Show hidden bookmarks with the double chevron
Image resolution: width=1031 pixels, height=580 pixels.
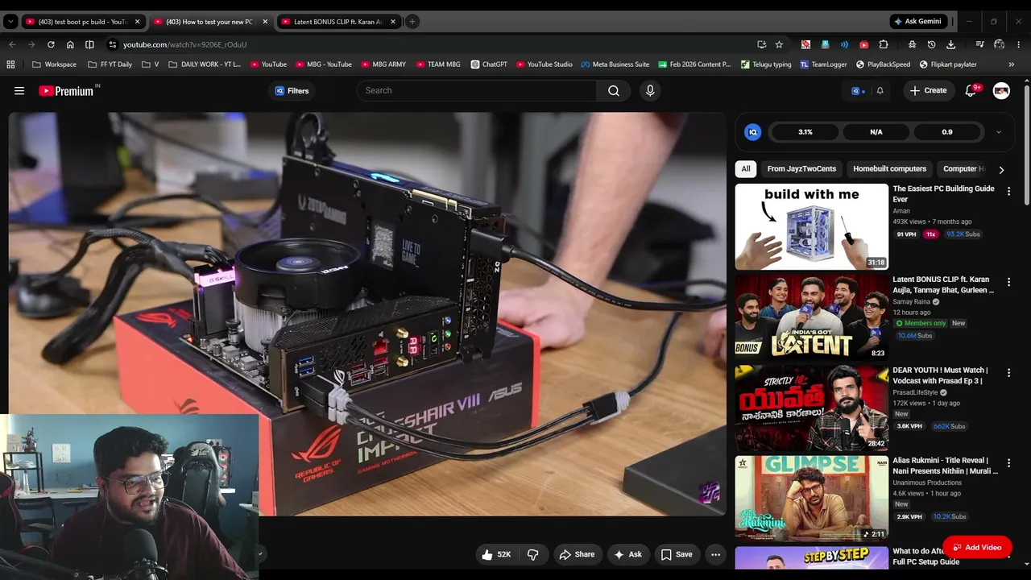[1012, 64]
